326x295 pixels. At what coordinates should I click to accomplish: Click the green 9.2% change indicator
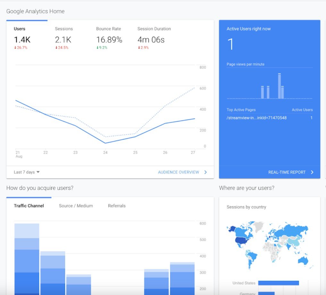pyautogui.click(x=102, y=48)
